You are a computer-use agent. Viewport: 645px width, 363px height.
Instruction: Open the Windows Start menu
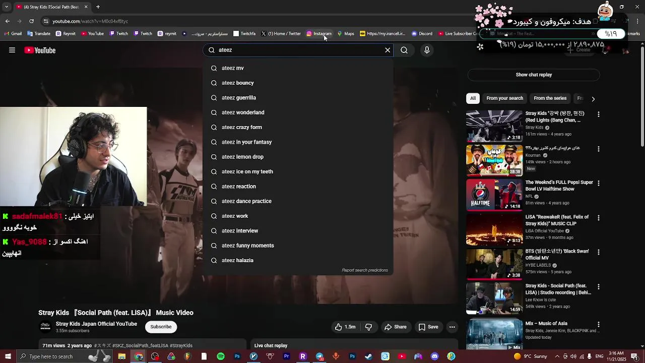[8, 356]
